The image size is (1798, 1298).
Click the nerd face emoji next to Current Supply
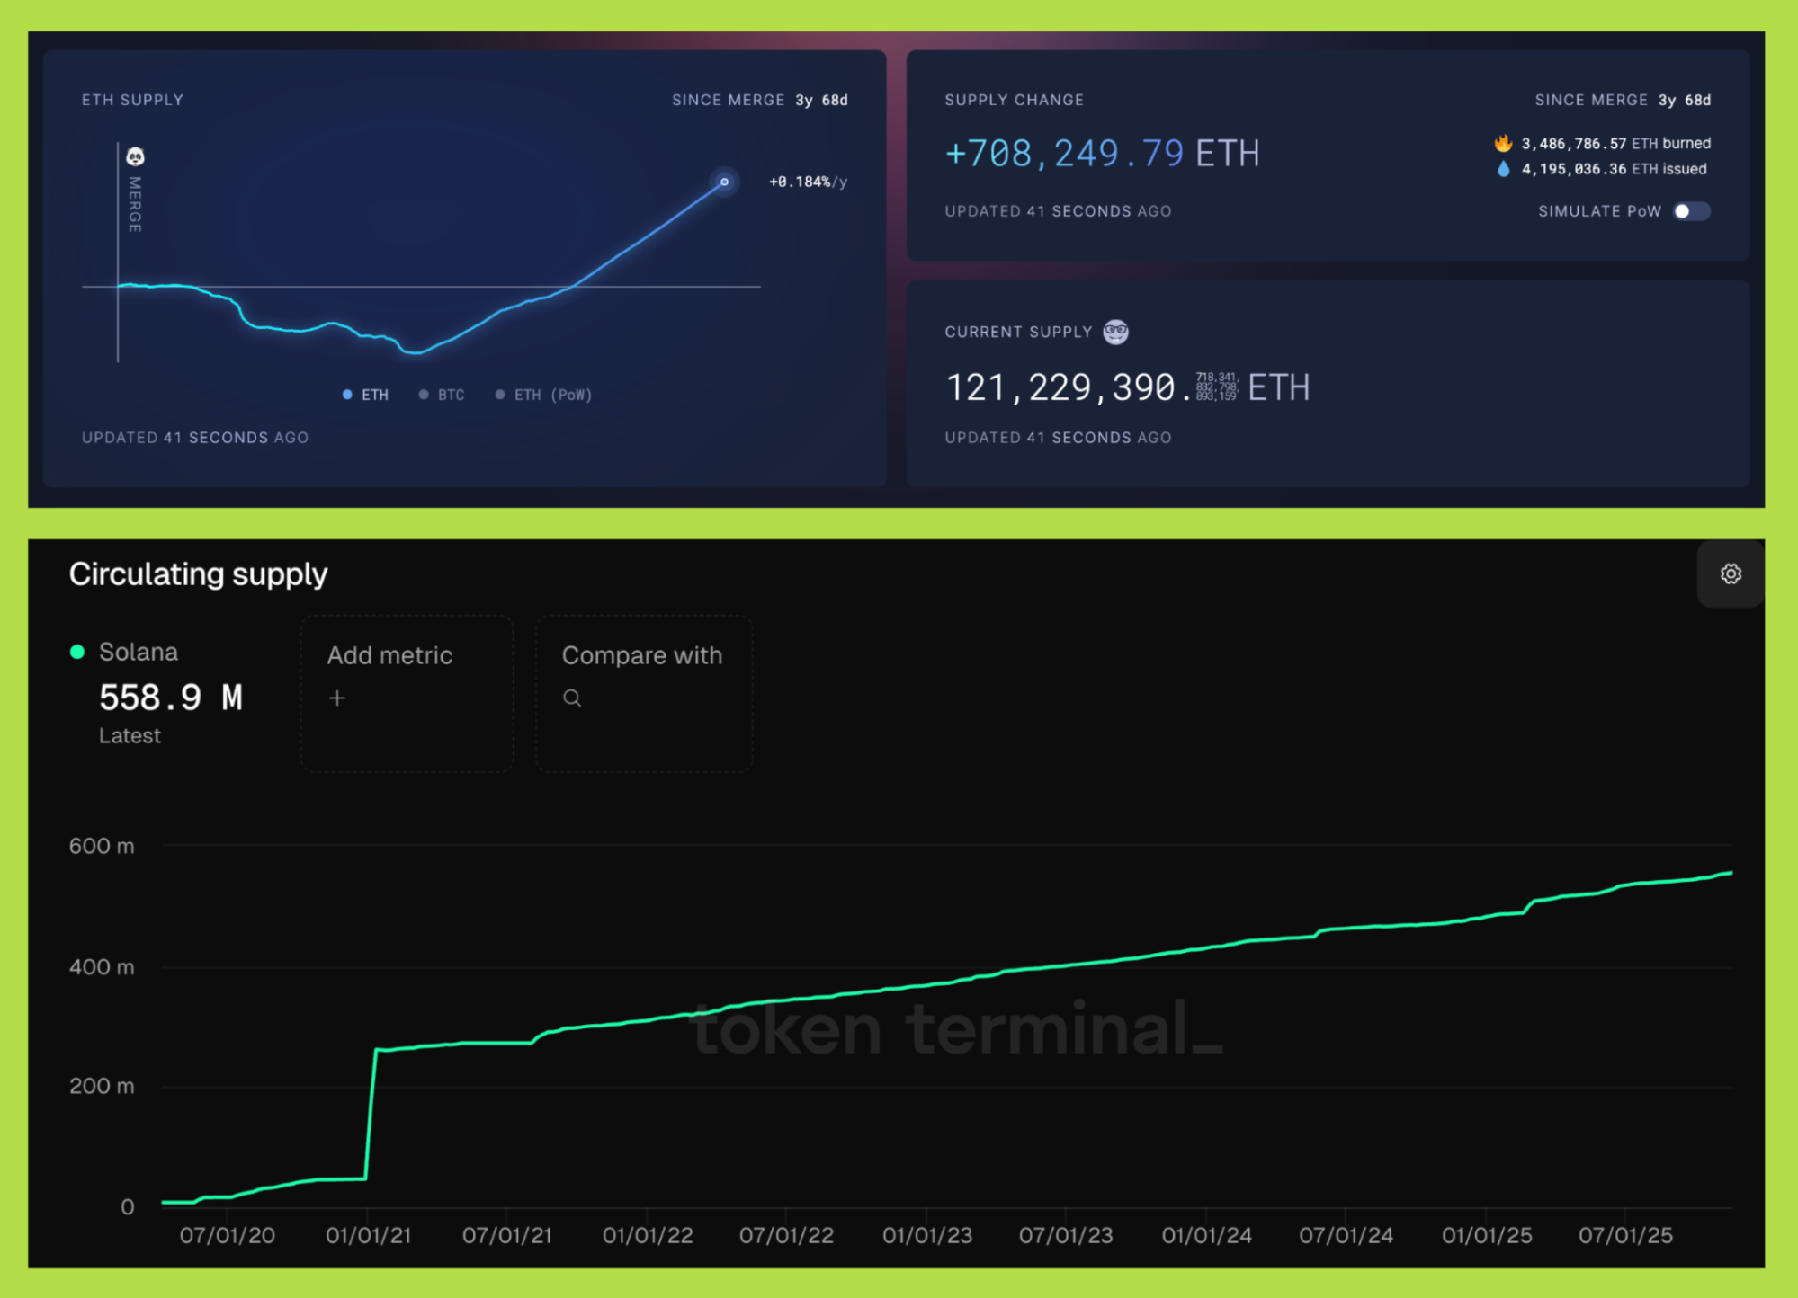1115,332
